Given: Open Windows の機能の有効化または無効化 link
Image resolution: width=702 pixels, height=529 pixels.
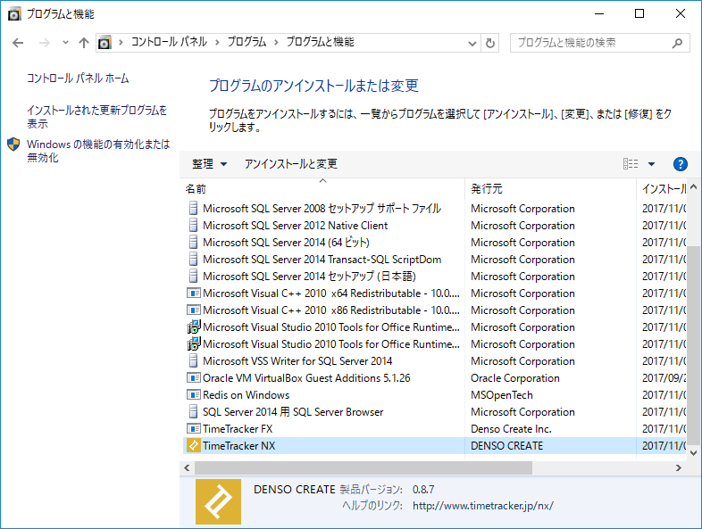Looking at the screenshot, I should (x=97, y=151).
